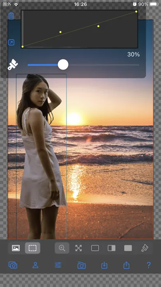The width and height of the screenshot is (161, 287).
Task: Tap the Wi-Fi status bar icon
Action: (x=16, y=4)
